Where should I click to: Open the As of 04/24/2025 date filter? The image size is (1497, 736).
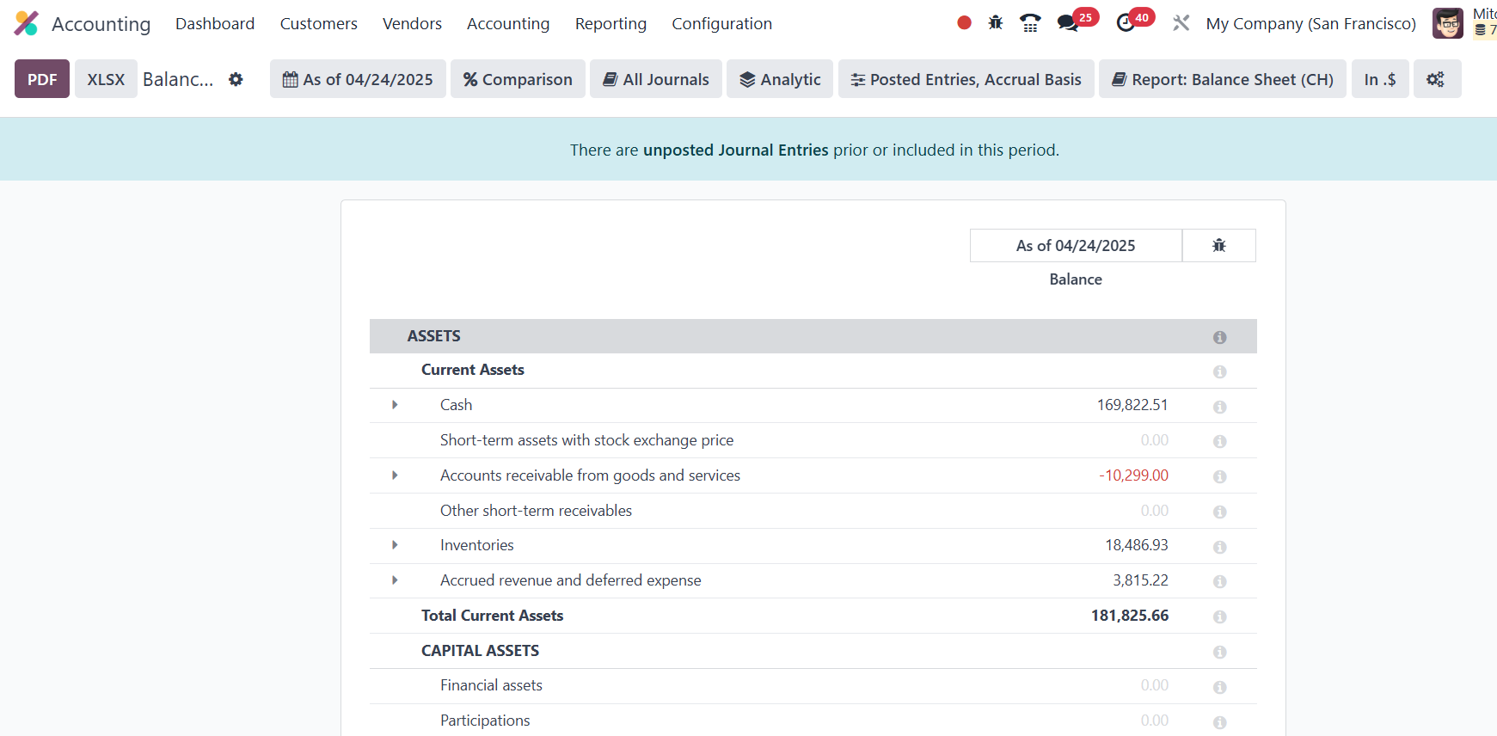pos(358,79)
